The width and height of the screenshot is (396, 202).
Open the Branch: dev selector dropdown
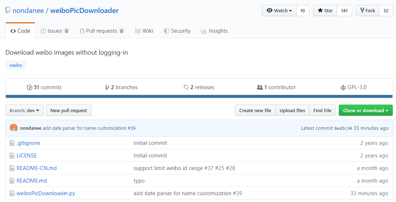pos(24,110)
